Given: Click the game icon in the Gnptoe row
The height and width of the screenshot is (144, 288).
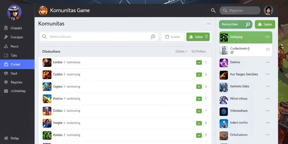Looking at the screenshot, I should tap(47, 87).
